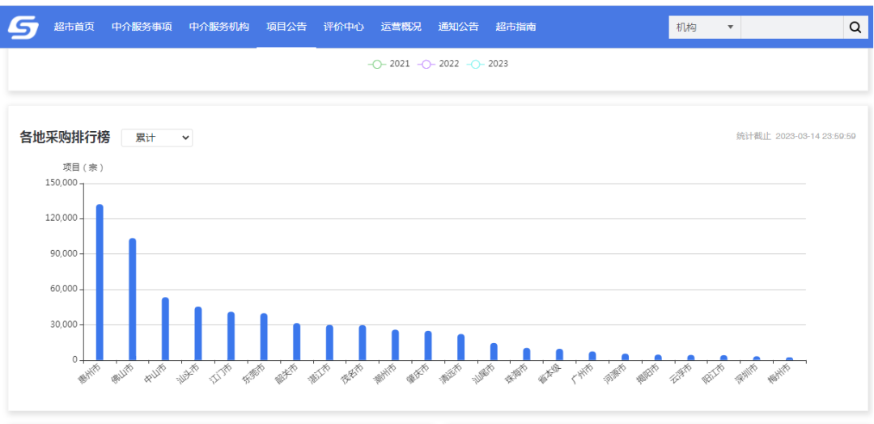This screenshot has width=874, height=424.
Task: Click the 省本级 axis label
Action: pos(551,375)
